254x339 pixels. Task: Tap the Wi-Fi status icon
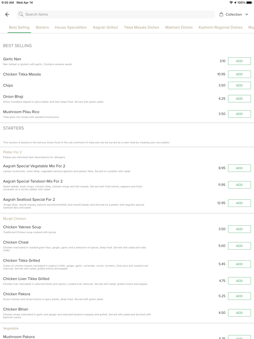231,3
